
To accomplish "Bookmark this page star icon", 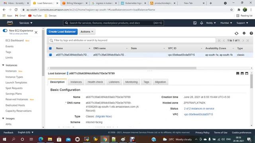I will click(231, 10).
